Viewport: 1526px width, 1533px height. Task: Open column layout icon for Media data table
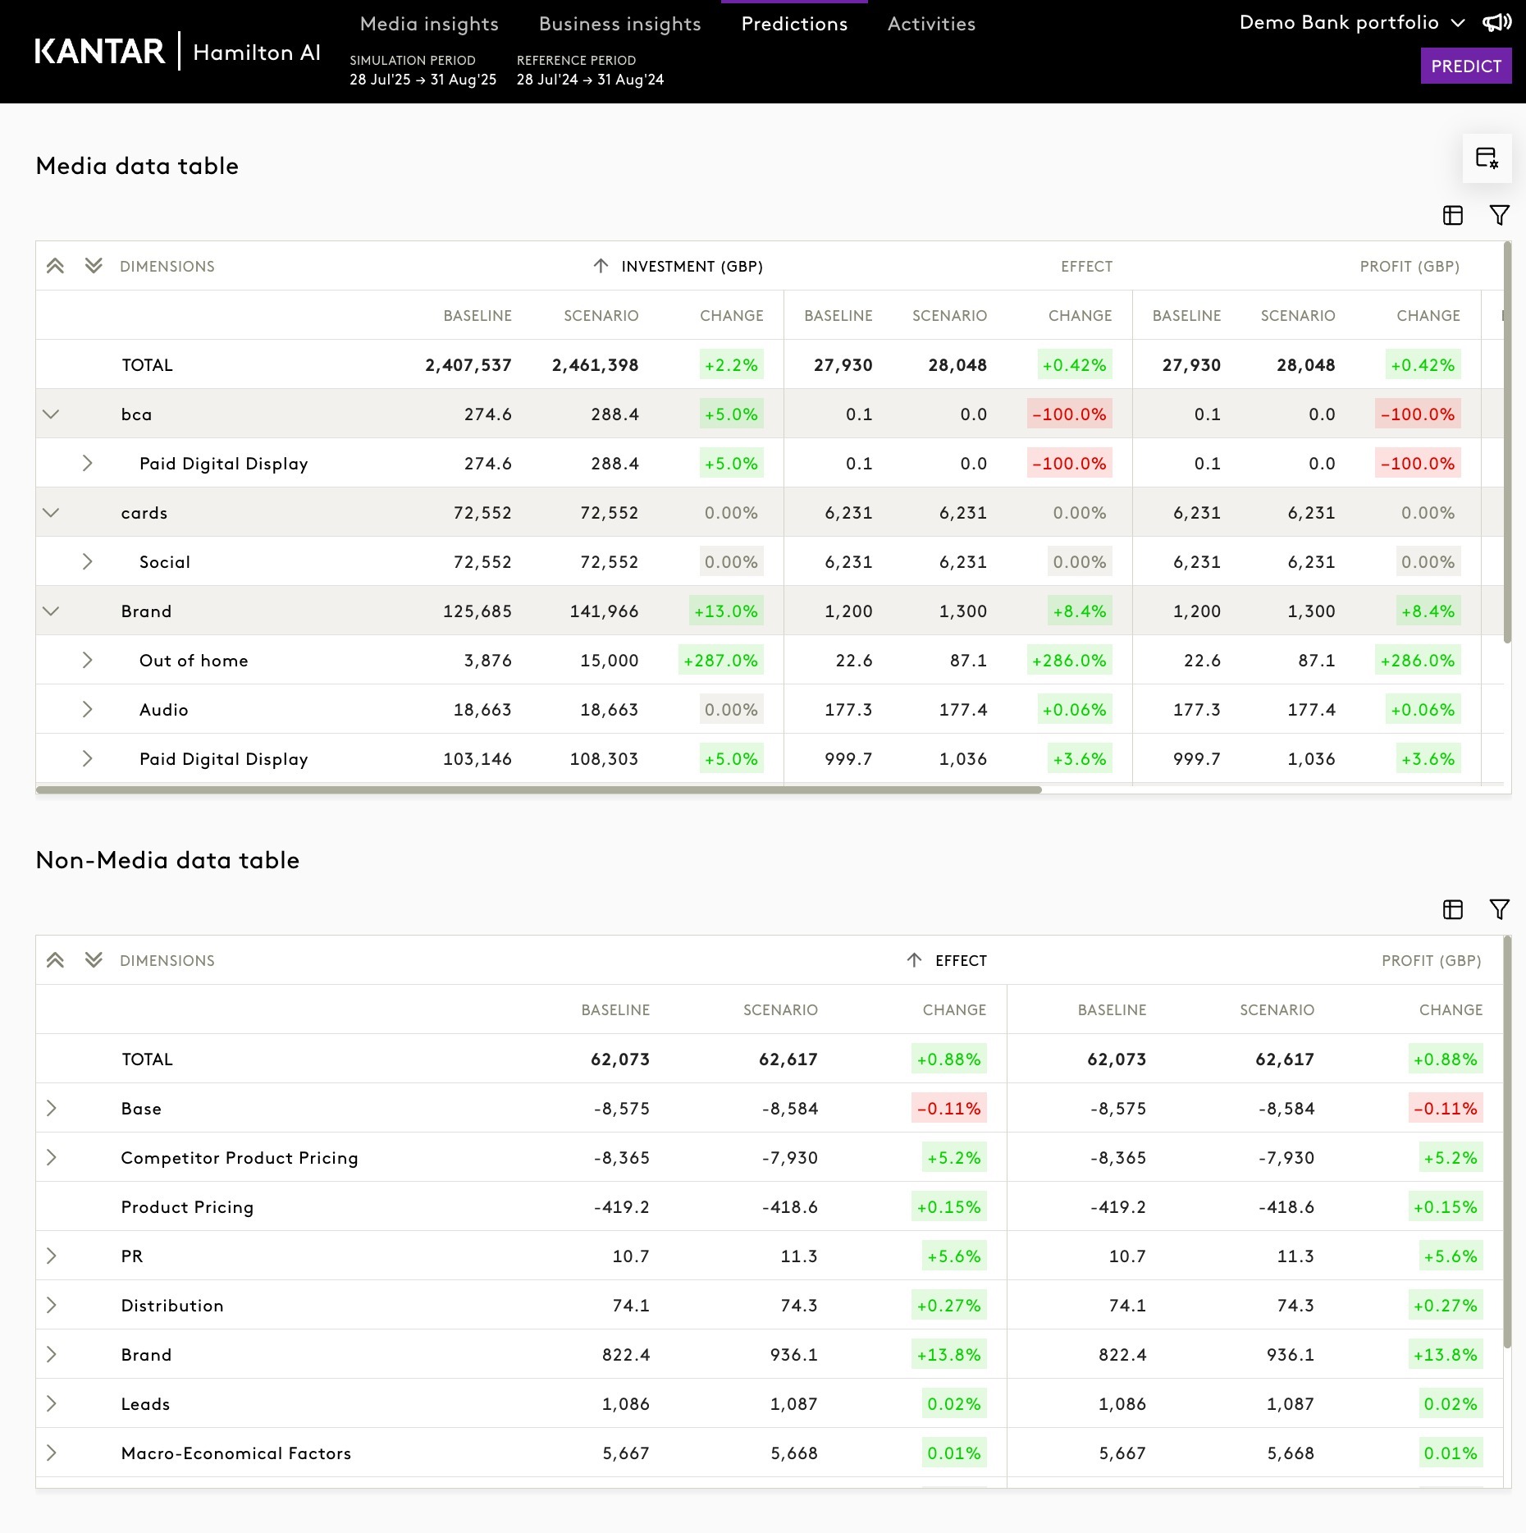(x=1453, y=215)
